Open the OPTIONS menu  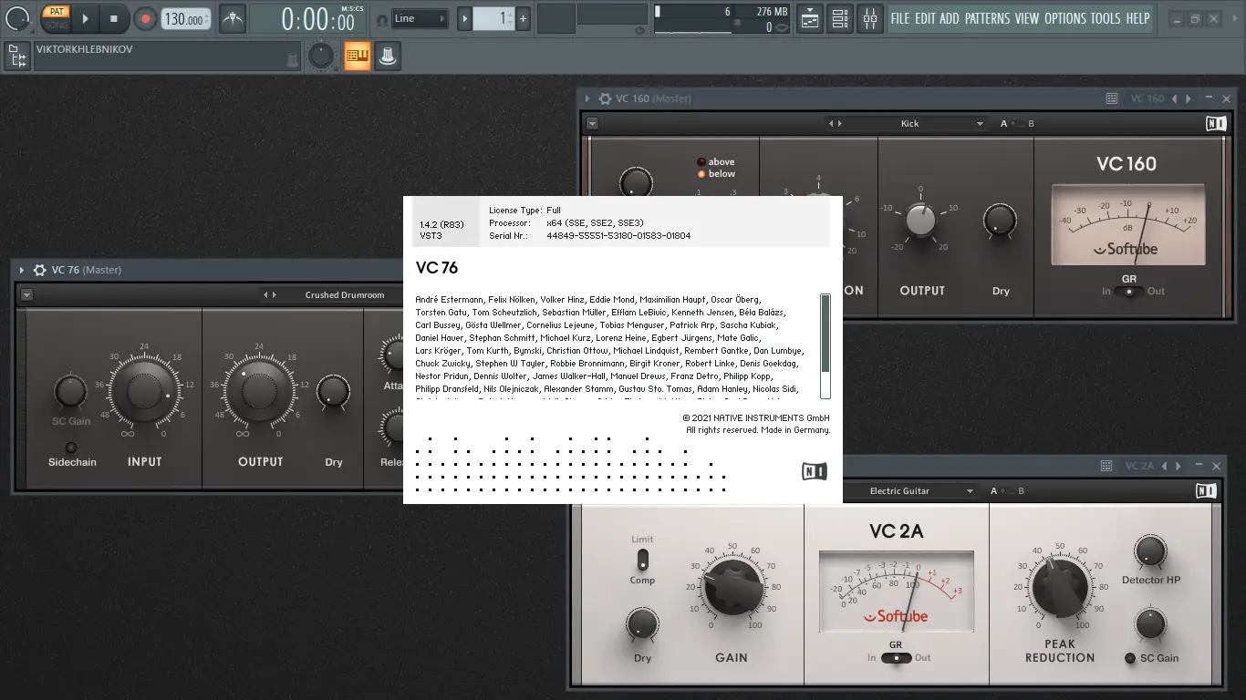pyautogui.click(x=1065, y=18)
